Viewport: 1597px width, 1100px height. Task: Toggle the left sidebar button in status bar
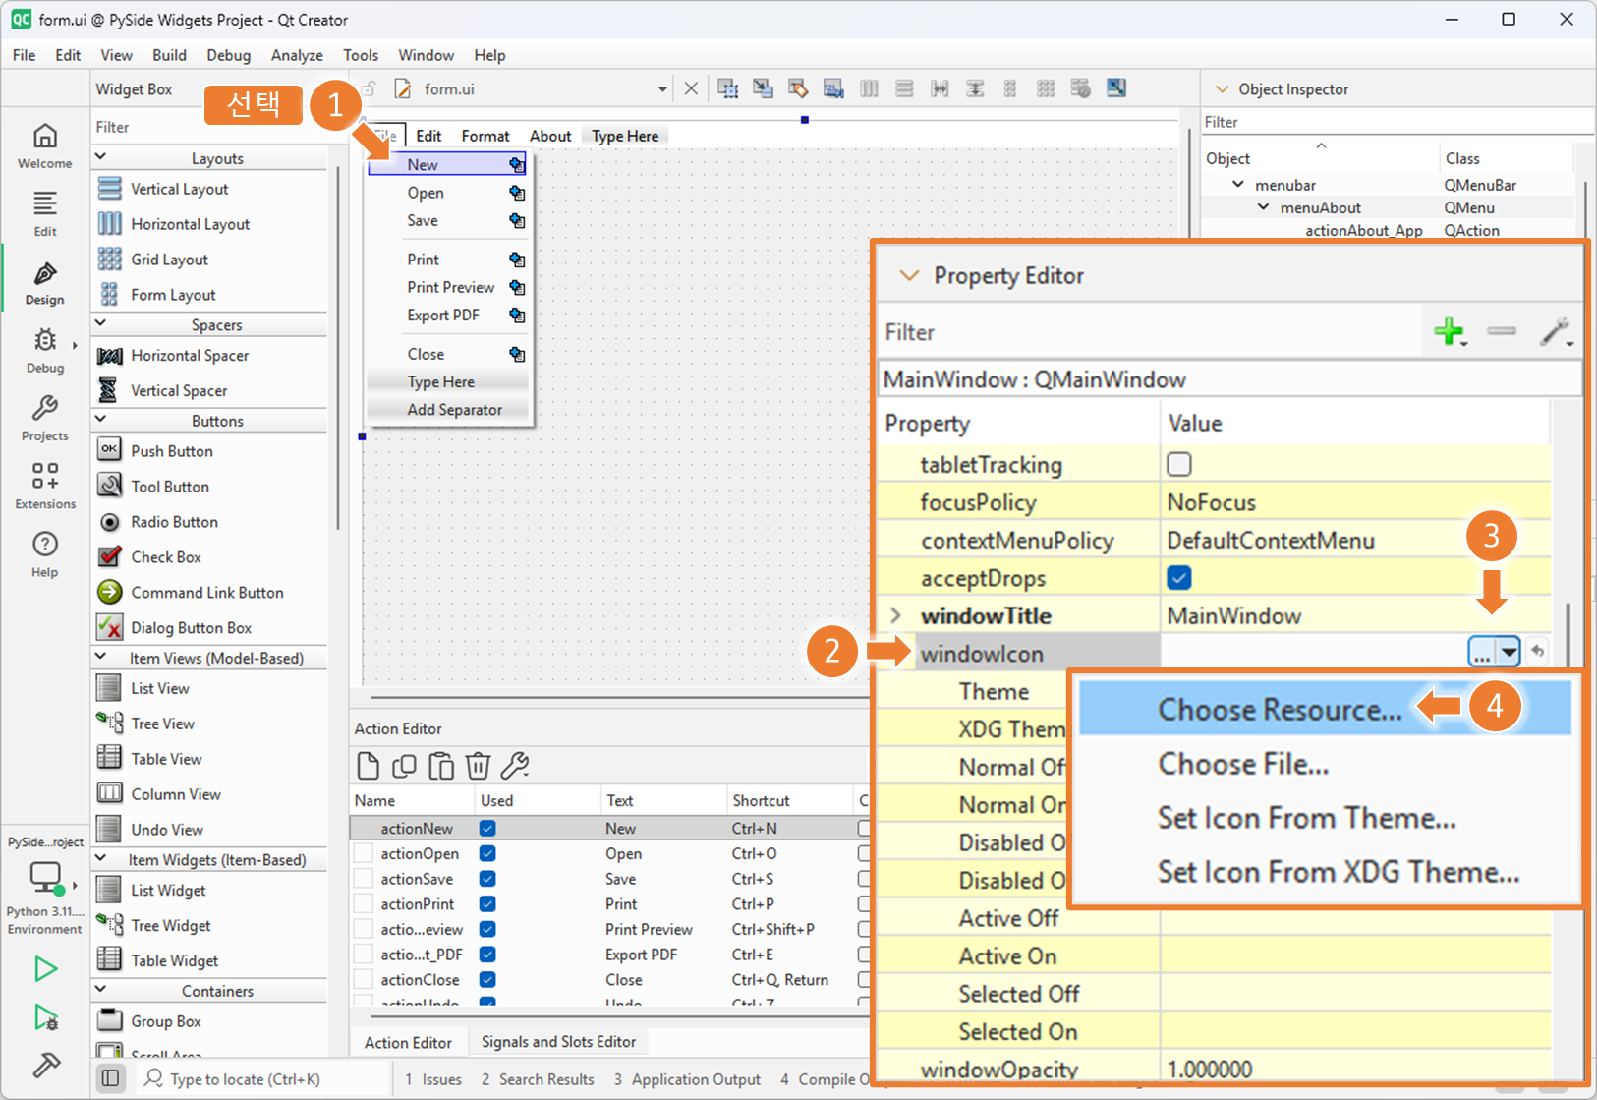111,1078
